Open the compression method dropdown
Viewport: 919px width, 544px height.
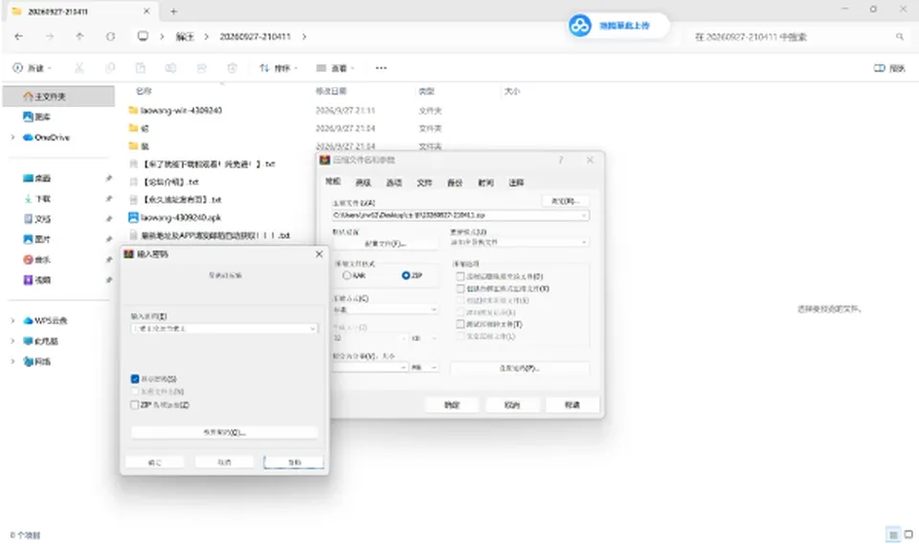[x=385, y=309]
